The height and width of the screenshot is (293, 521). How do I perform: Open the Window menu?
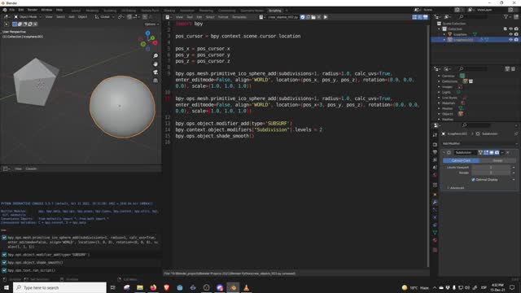pyautogui.click(x=46, y=10)
